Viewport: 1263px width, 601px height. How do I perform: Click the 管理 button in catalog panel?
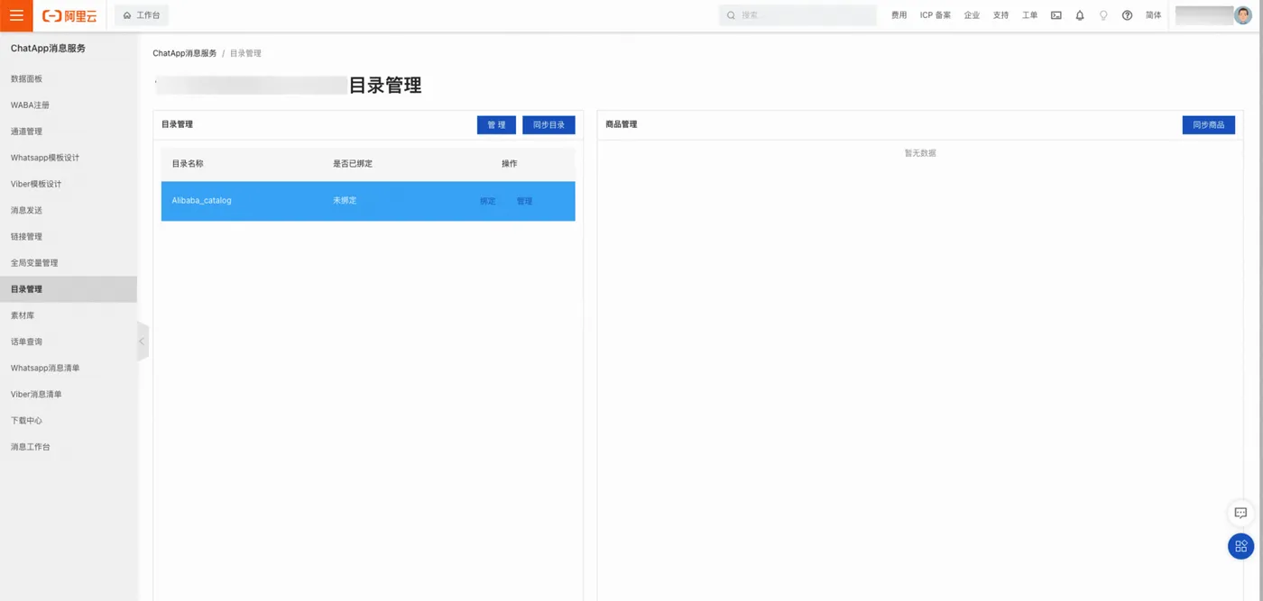496,125
